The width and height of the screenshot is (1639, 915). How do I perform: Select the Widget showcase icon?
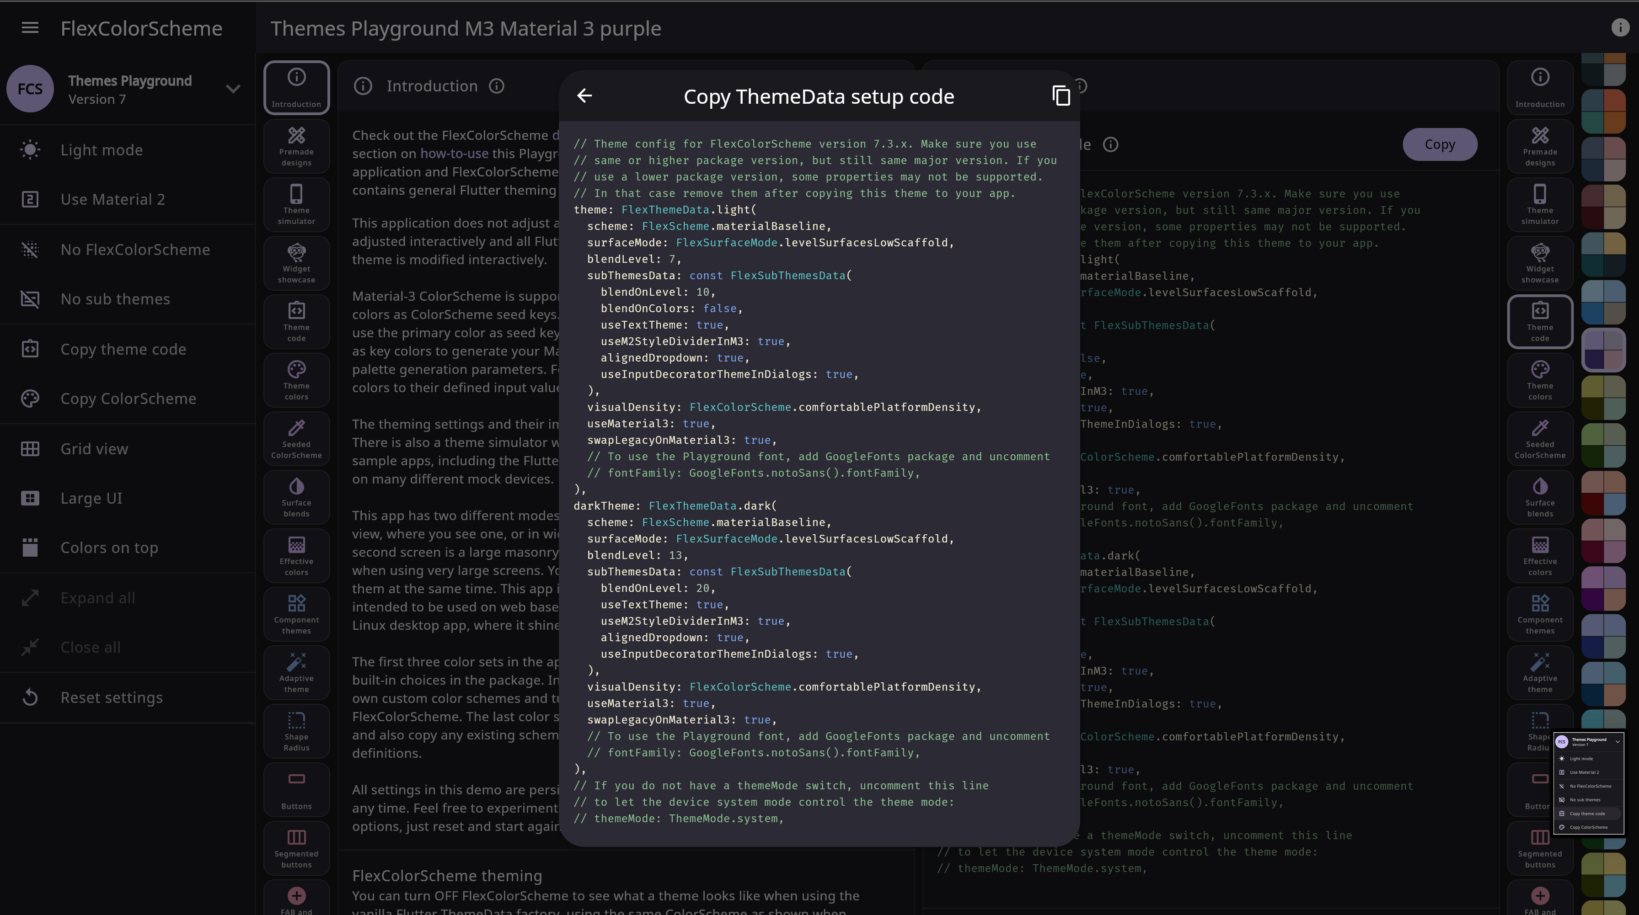[296, 263]
